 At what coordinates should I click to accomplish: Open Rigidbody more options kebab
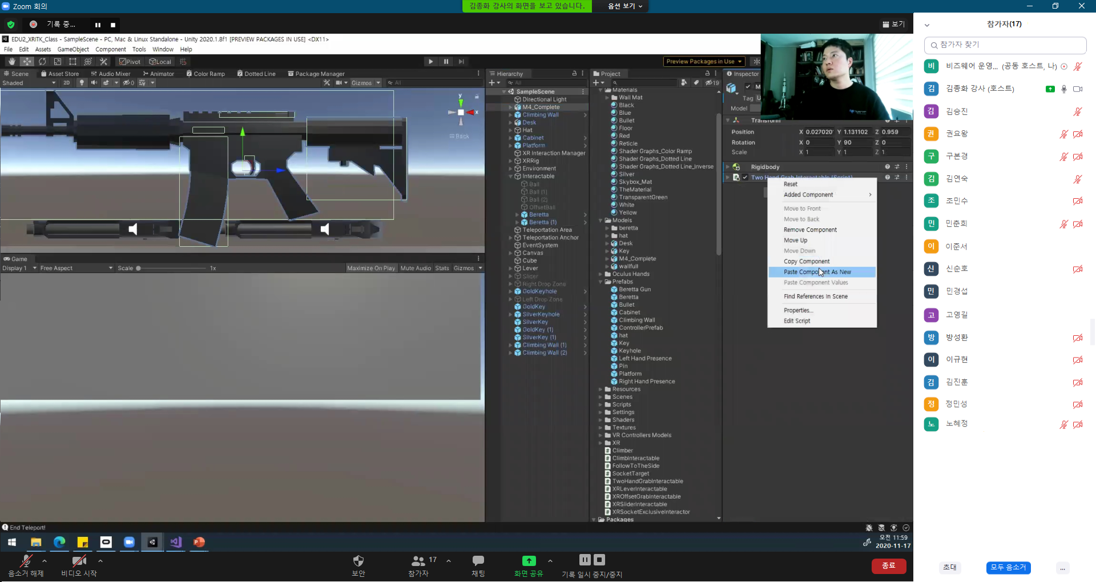906,167
